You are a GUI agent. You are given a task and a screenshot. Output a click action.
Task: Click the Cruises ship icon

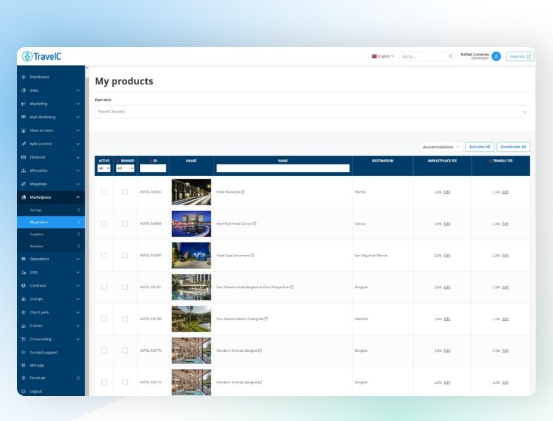[x=23, y=326]
